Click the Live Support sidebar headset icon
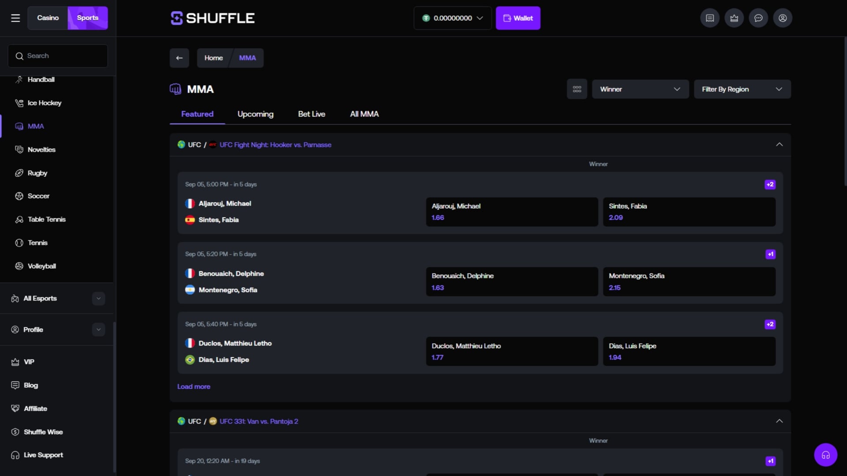Screen dimensions: 847x476 [15, 455]
